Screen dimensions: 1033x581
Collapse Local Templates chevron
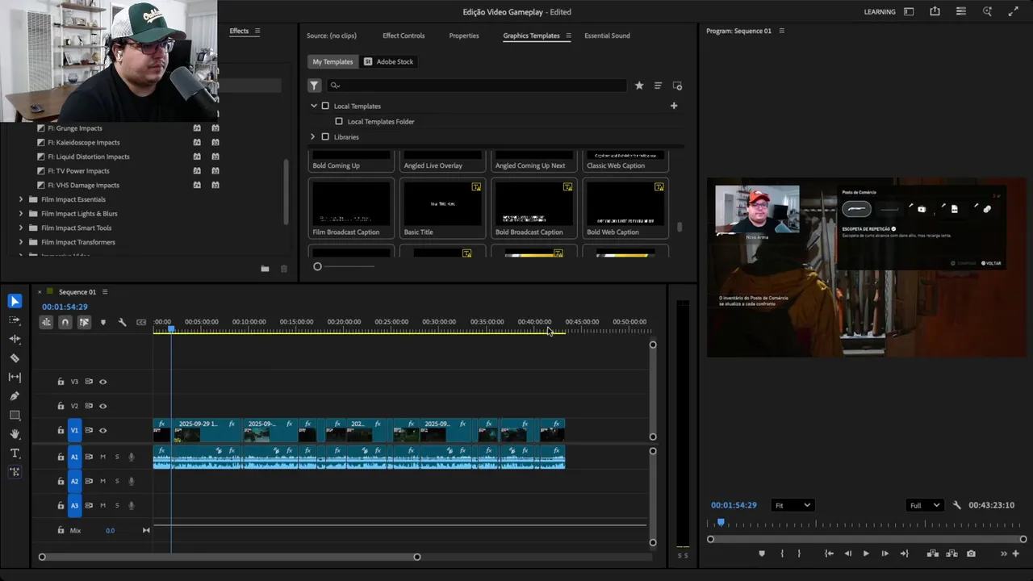click(x=314, y=106)
